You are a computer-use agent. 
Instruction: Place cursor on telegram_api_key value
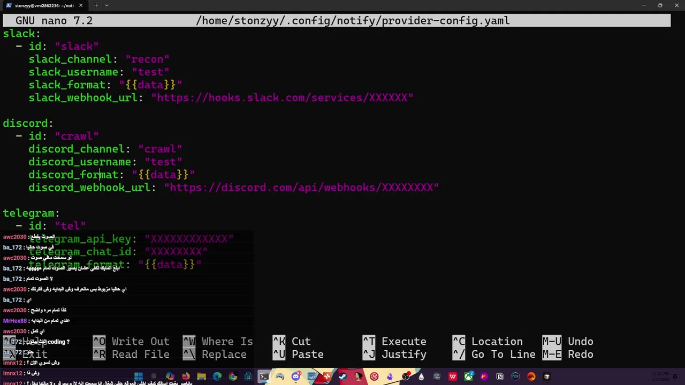(189, 239)
